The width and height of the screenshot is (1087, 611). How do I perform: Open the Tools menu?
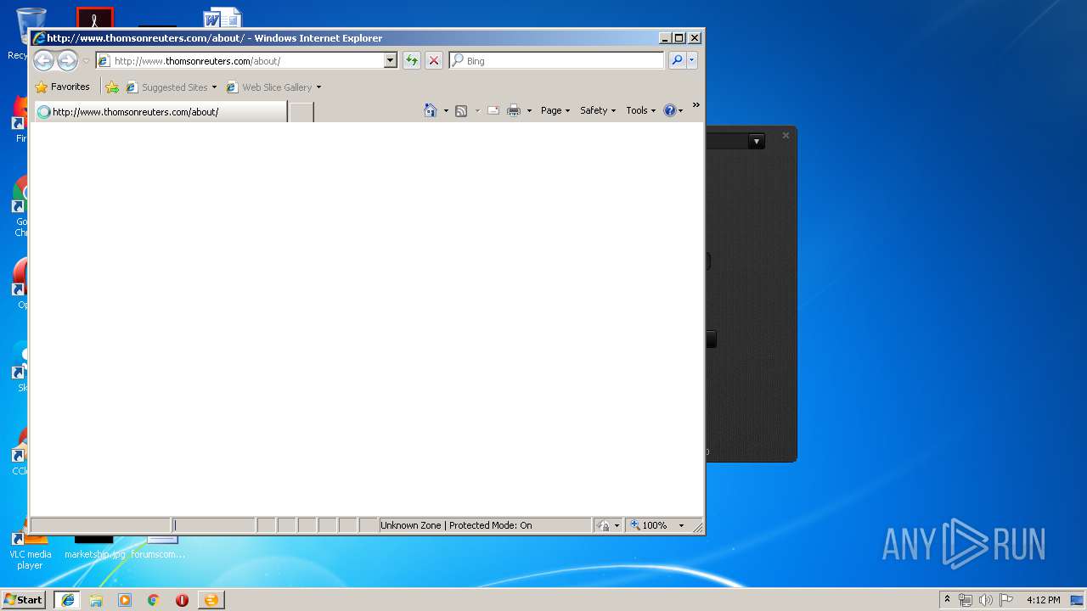(640, 110)
